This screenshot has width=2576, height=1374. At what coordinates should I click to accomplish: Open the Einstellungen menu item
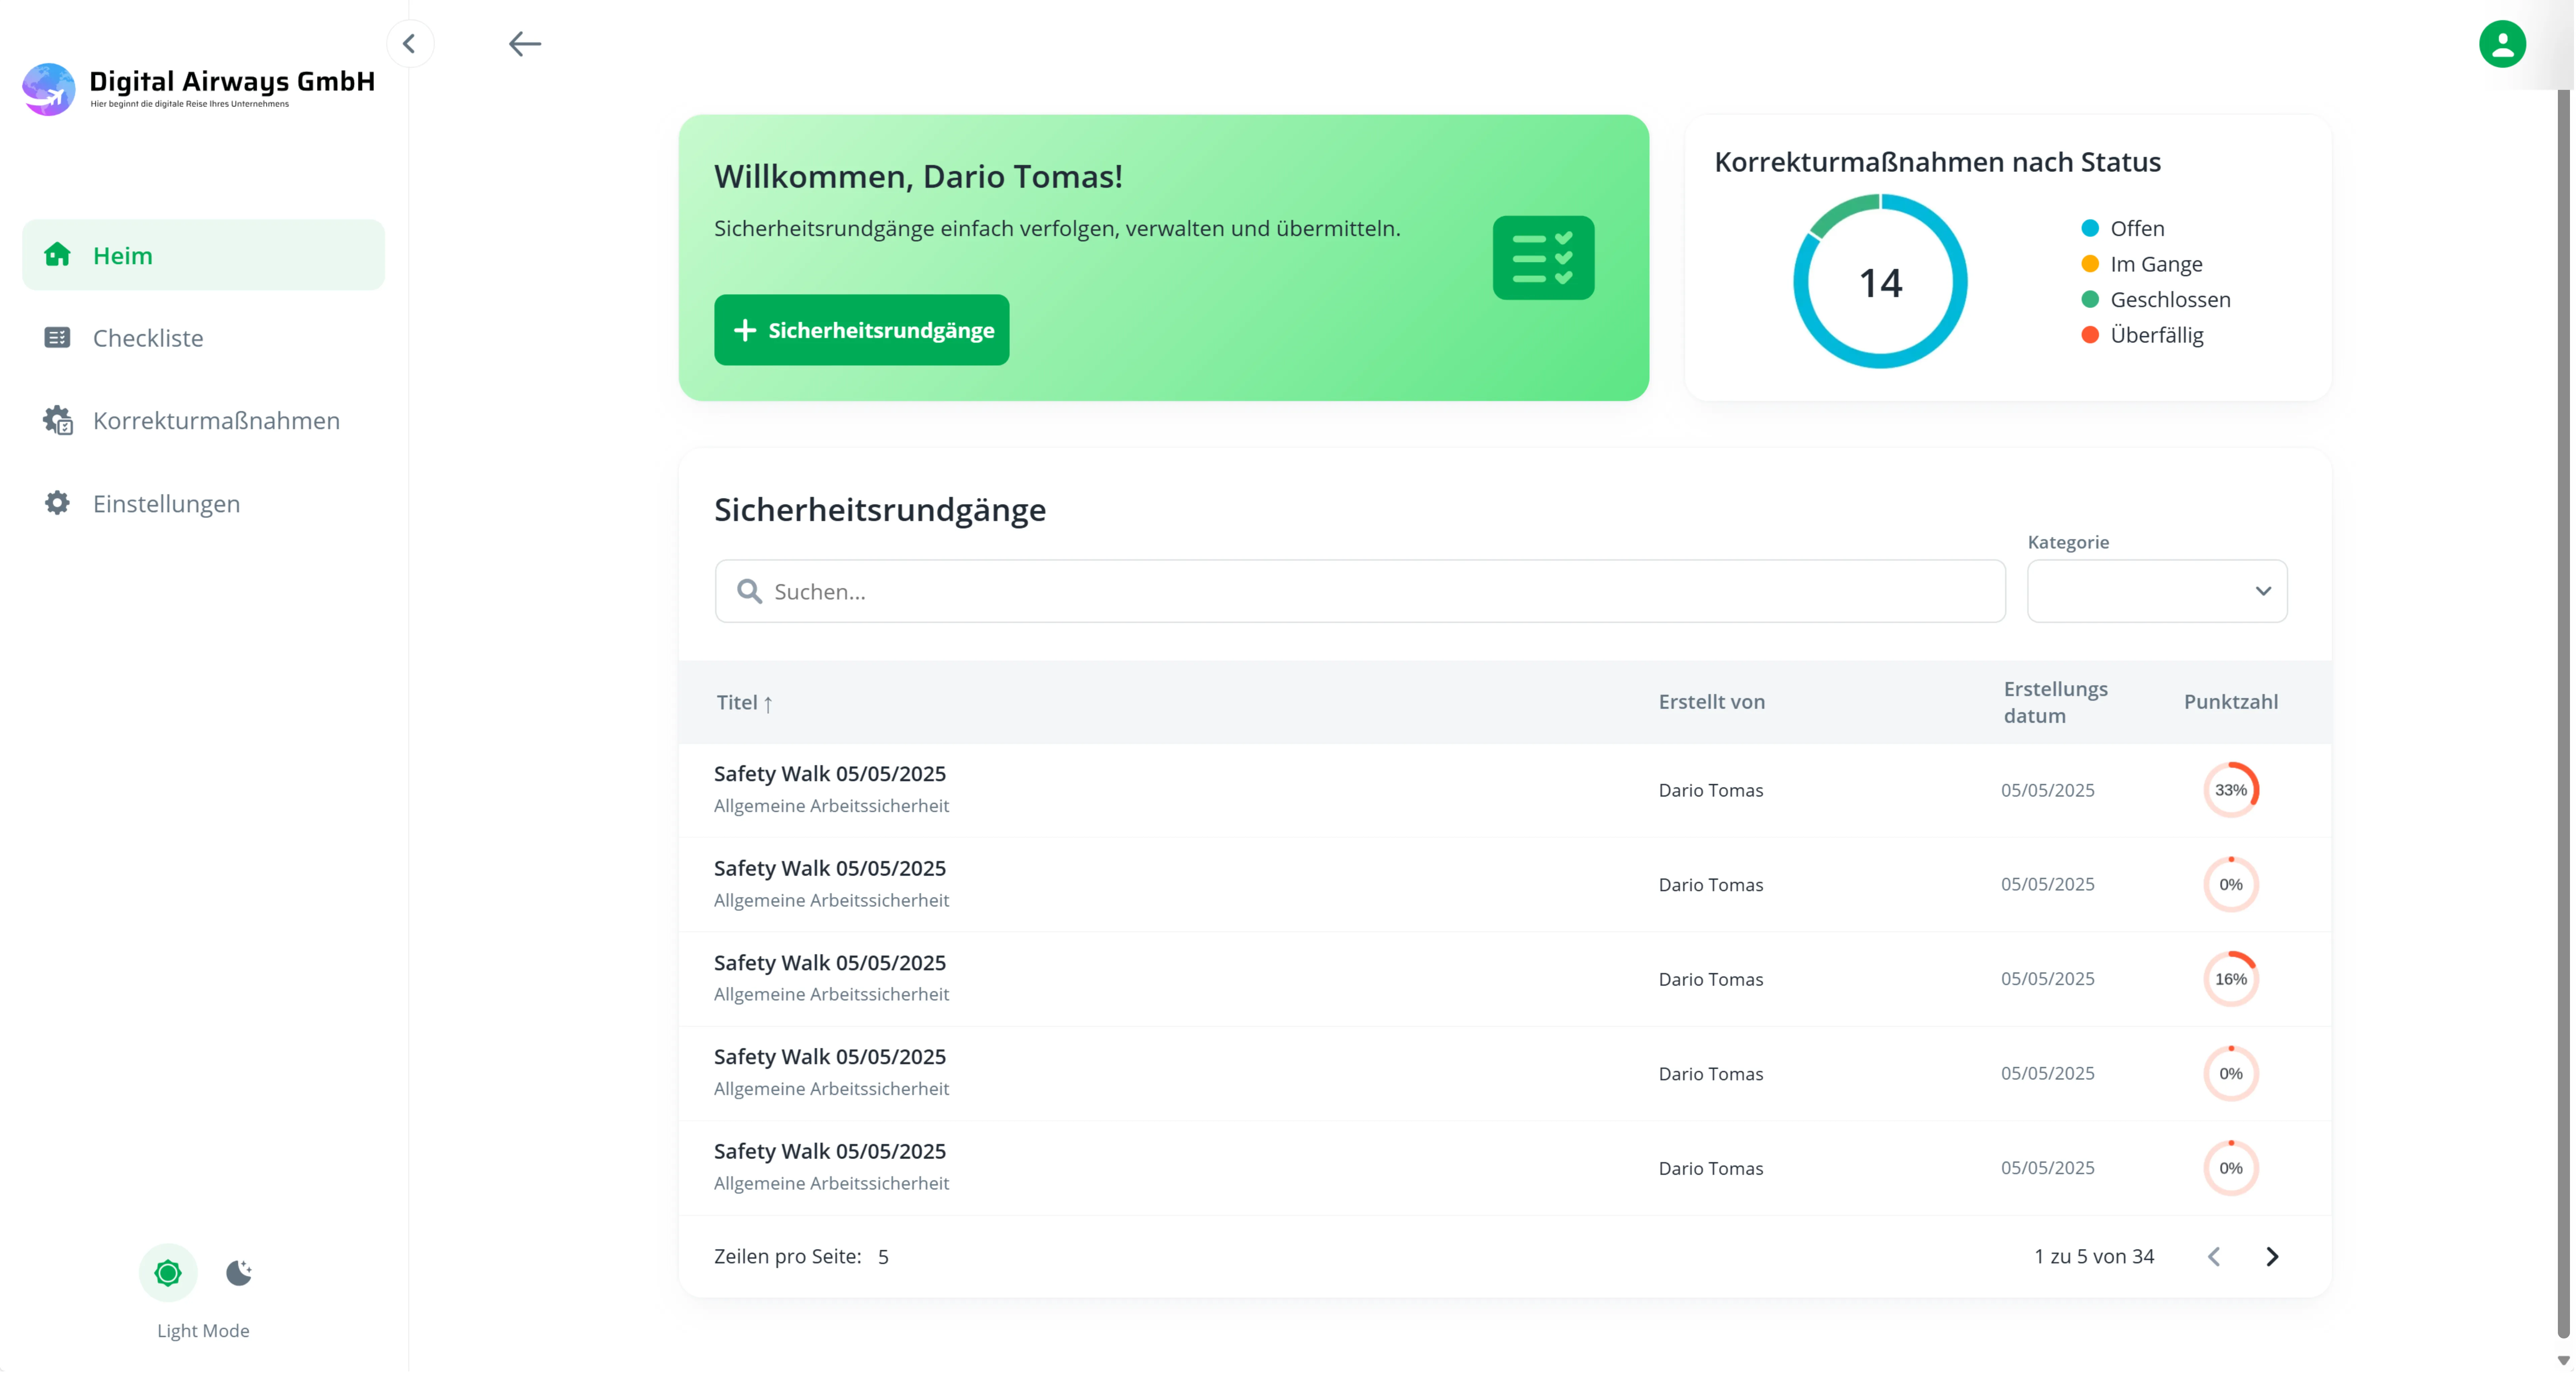[203, 504]
